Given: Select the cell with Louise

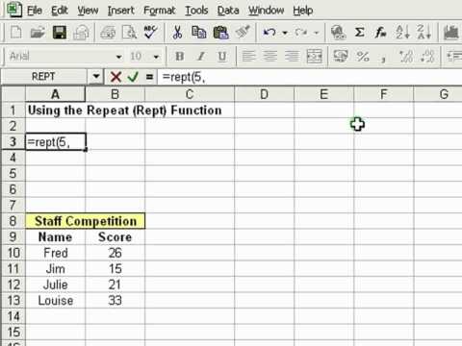Looking at the screenshot, I should (x=56, y=300).
